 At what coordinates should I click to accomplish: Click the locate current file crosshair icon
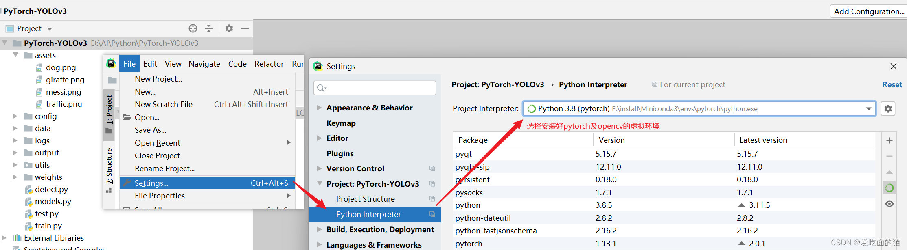tap(193, 28)
